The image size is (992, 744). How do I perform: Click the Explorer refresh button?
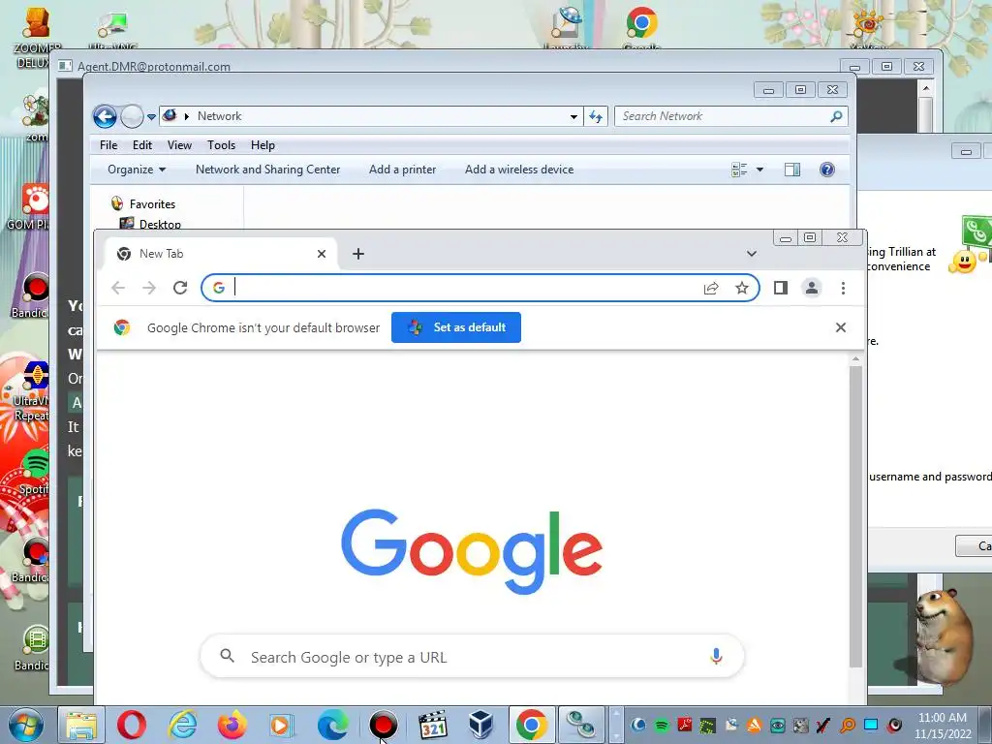coord(596,116)
